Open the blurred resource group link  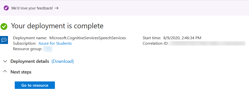pyautogui.click(x=48, y=49)
